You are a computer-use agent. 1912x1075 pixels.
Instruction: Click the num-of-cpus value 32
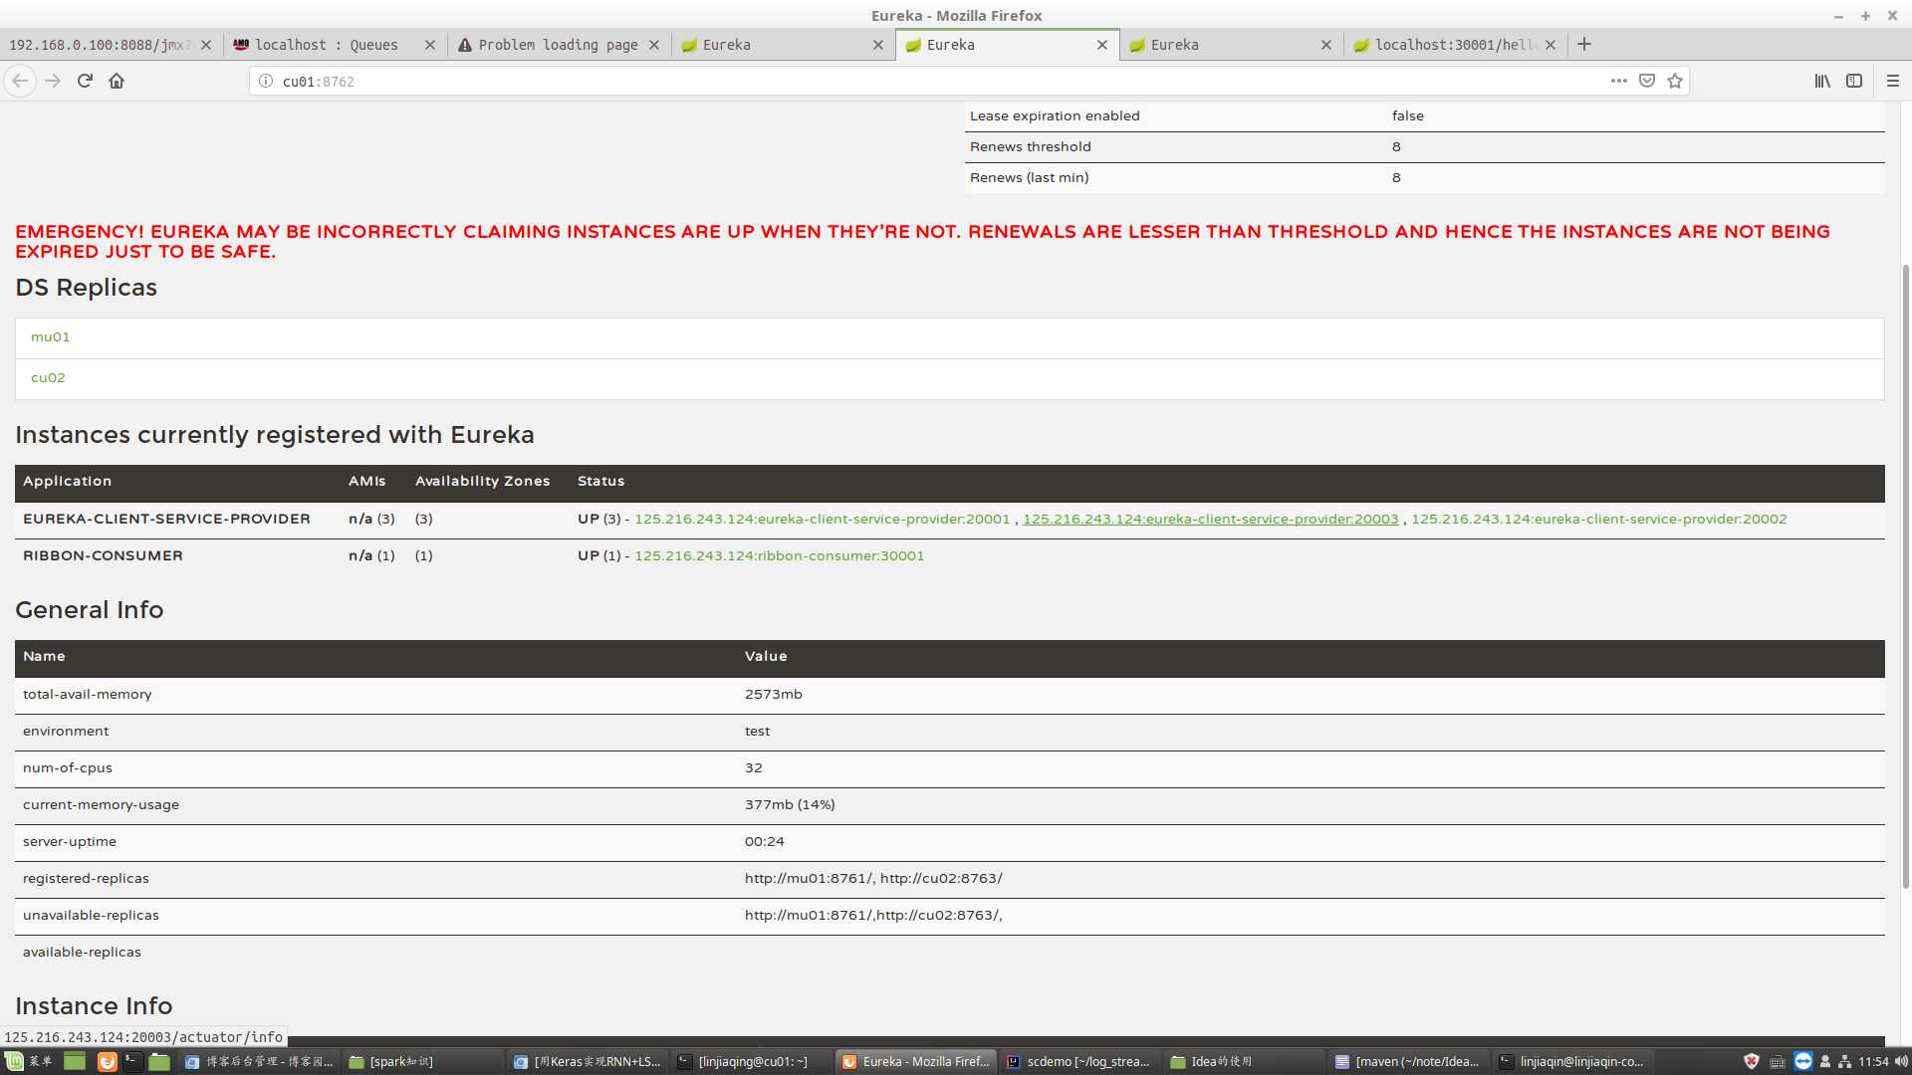754,768
